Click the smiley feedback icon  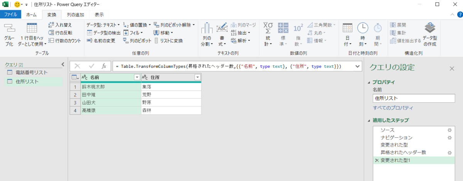pyautogui.click(x=17, y=4)
